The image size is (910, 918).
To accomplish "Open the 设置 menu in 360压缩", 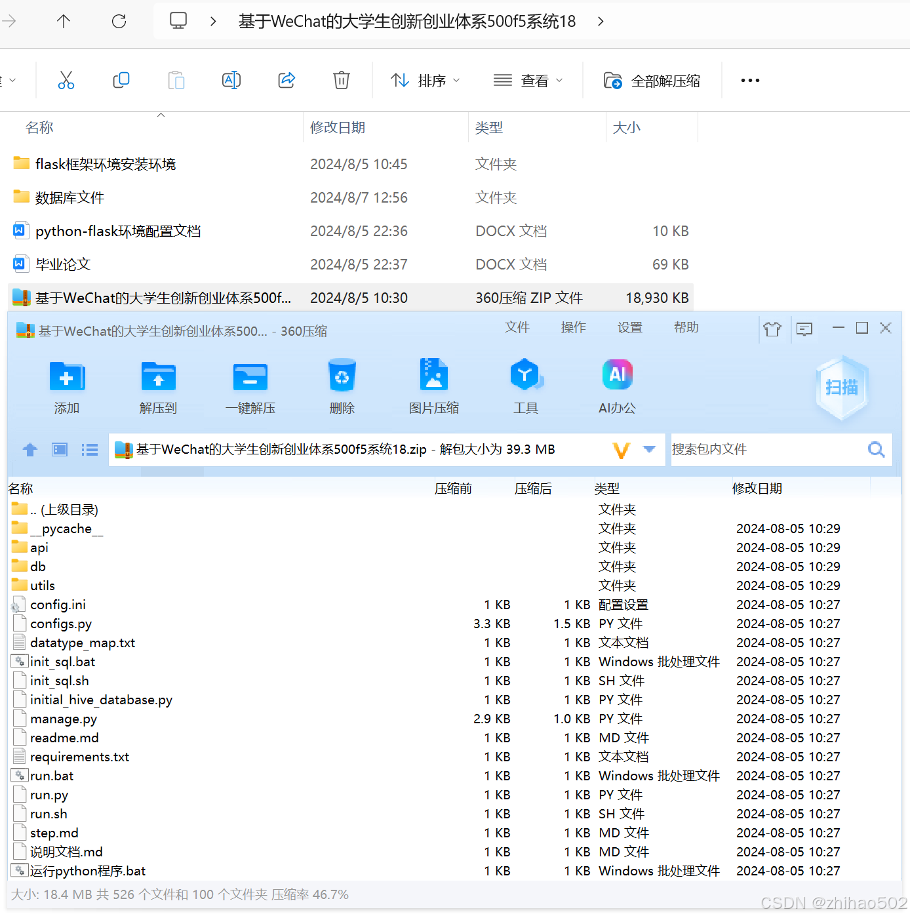I will [x=629, y=327].
